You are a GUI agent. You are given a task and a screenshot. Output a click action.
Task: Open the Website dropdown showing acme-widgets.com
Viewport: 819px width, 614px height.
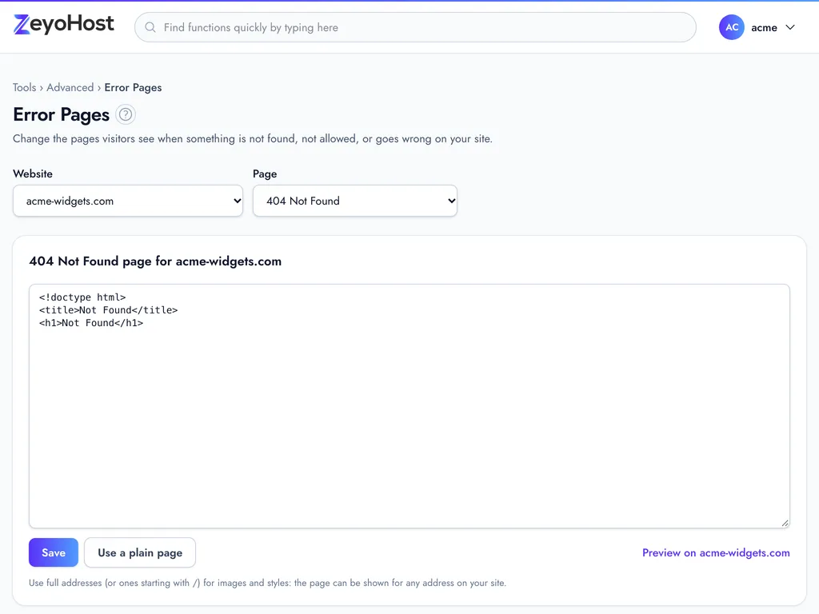[128, 201]
